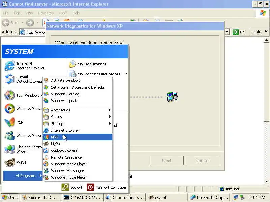270x202 pixels.
Task: Open Internet Explorer in All Programs list
Action: [x=78, y=130]
